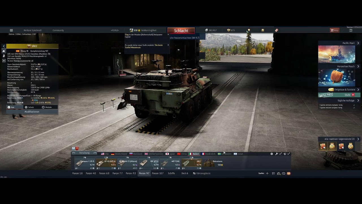Select T-72M1 crew slot
362x204 pixels.
click(x=170, y=163)
